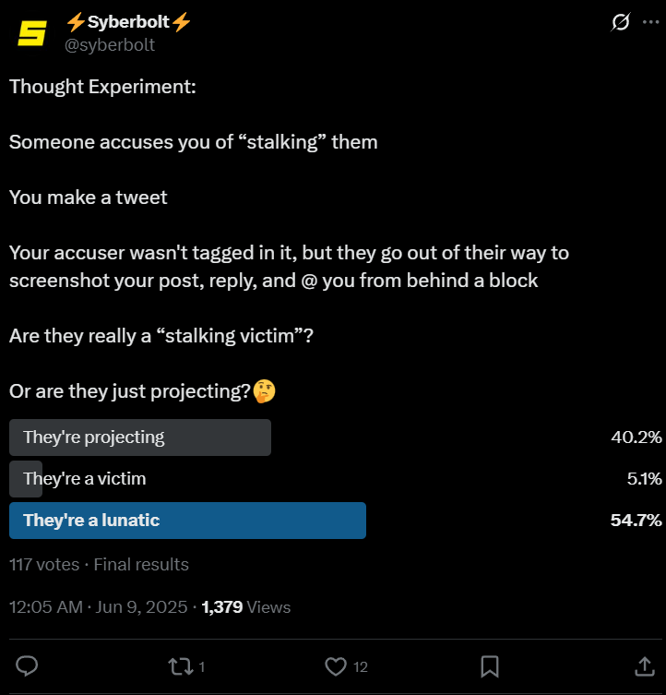Click the repost count number 1
Viewport: 666px width, 695px height.
tap(202, 667)
